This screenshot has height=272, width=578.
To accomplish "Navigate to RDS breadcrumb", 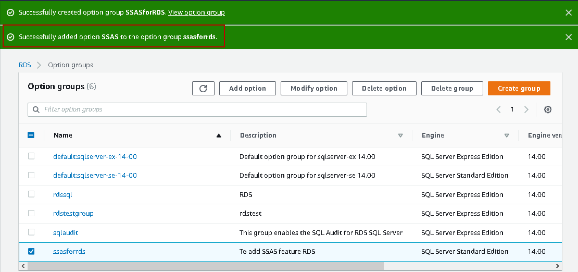I will click(x=25, y=65).
